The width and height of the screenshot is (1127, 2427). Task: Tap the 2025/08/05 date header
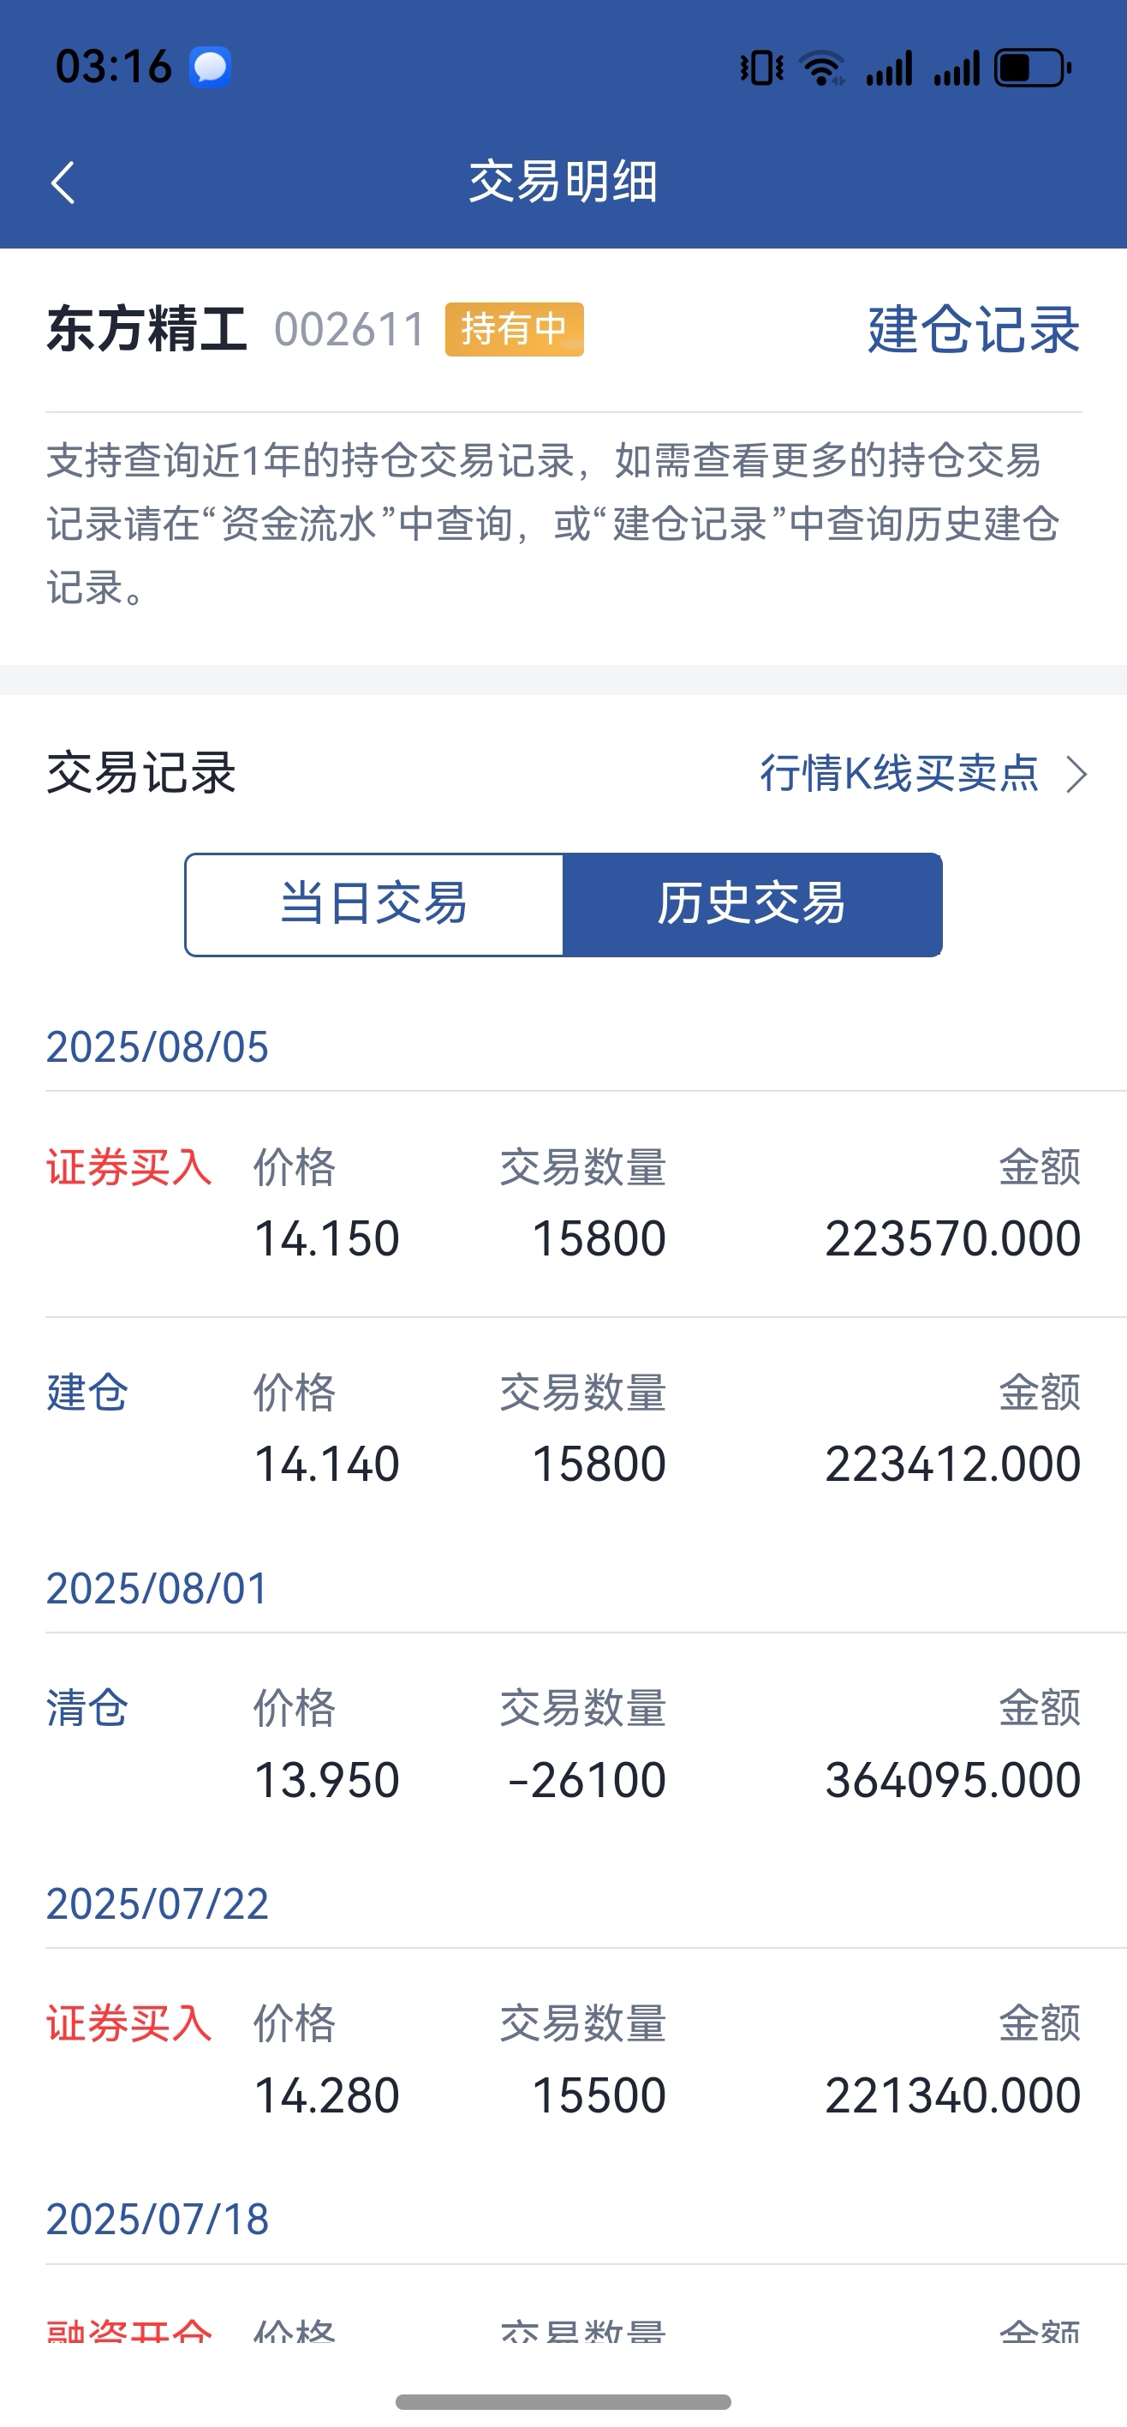(158, 1046)
